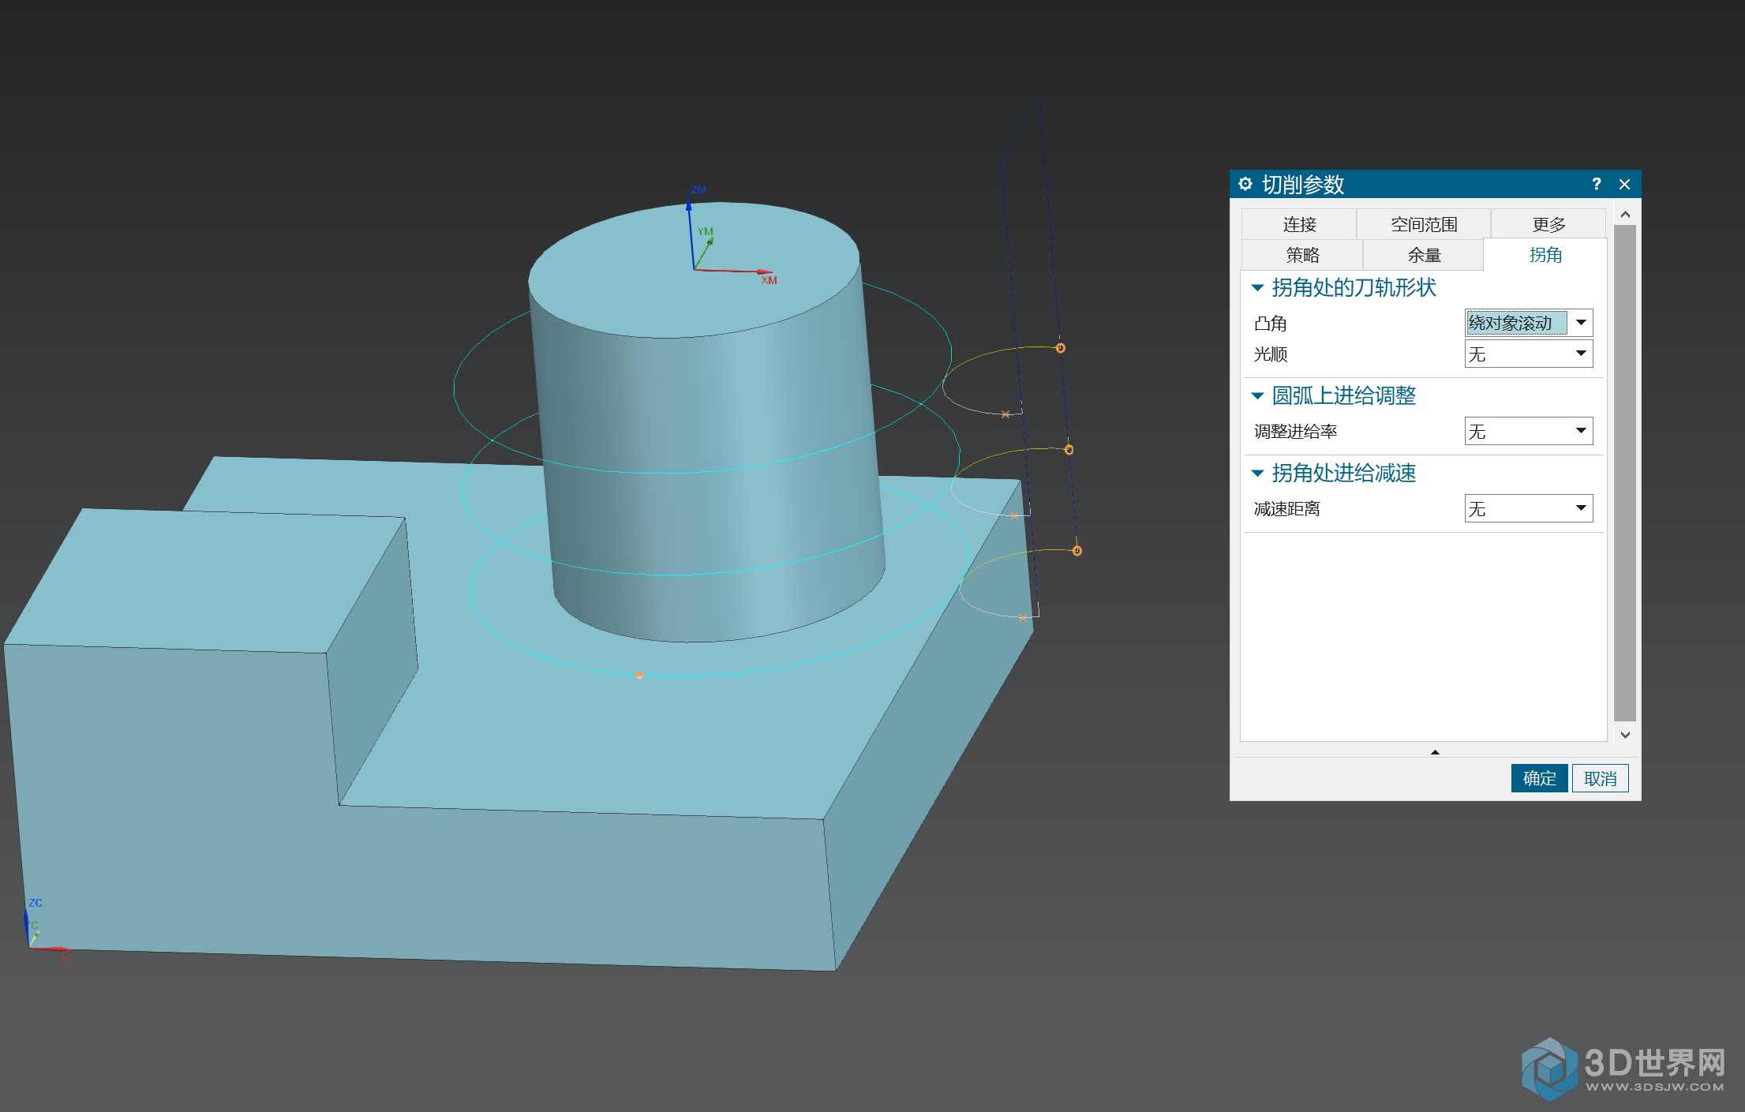Click the XM axis label on the model
Viewport: 1745px width, 1112px height.
[769, 280]
